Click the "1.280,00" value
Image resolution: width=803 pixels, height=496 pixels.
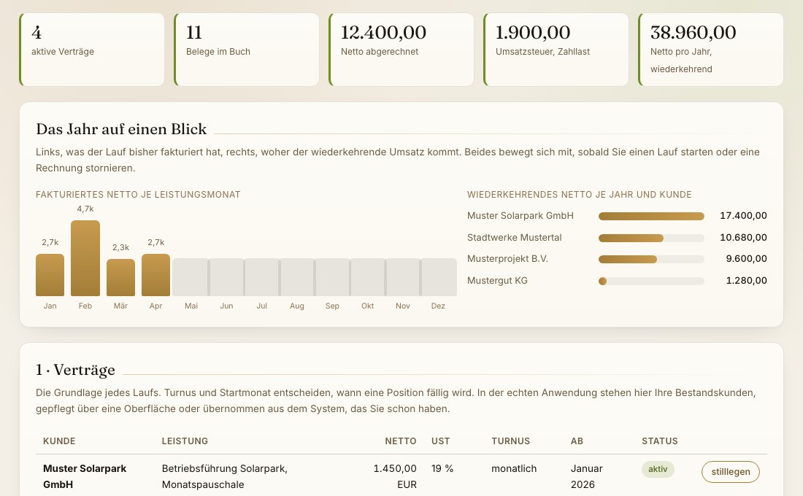pyautogui.click(x=746, y=281)
